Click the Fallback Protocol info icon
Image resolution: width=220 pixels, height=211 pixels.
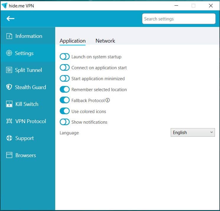pos(107,100)
